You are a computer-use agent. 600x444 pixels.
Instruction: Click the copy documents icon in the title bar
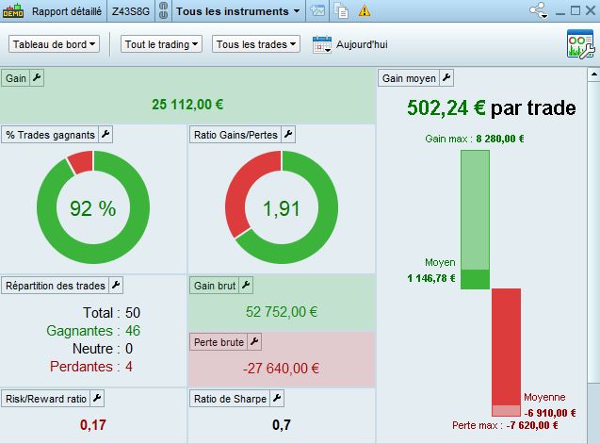[x=341, y=10]
